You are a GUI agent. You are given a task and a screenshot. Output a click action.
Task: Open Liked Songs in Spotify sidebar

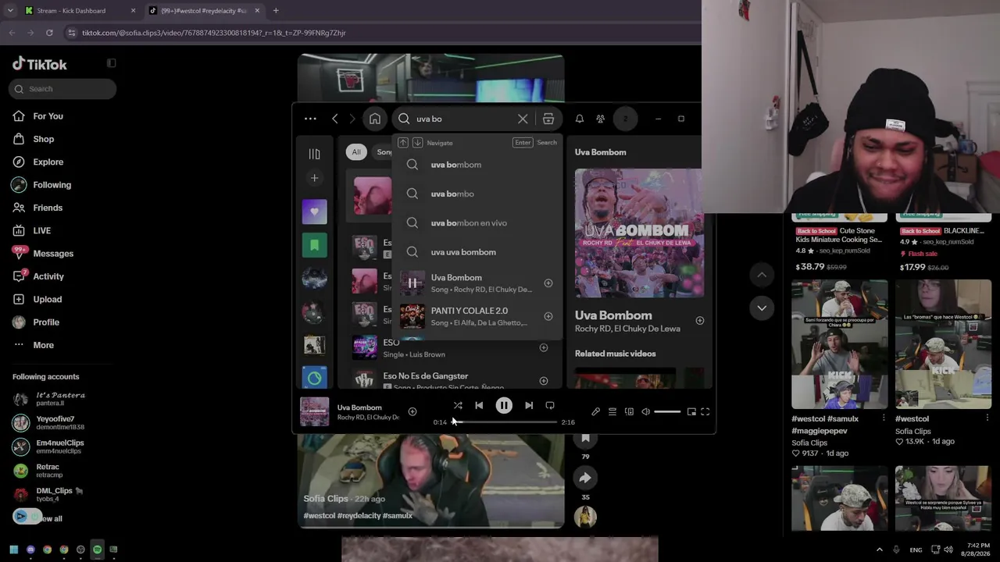point(314,212)
